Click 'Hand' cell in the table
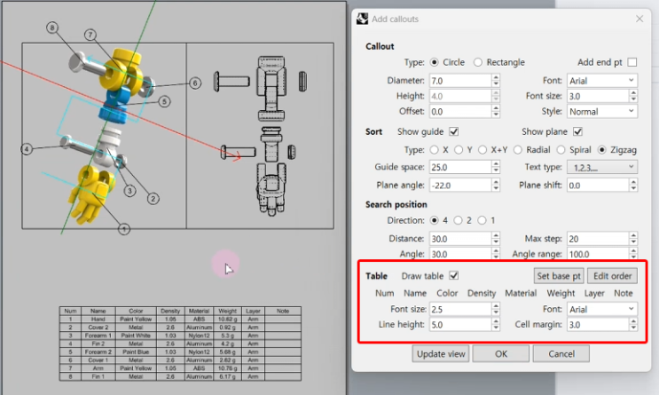Image resolution: width=659 pixels, height=395 pixels. point(98,320)
